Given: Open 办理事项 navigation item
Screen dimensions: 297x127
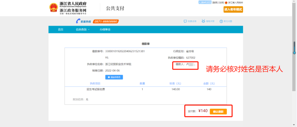Looking at the screenshot, I should pyautogui.click(x=105, y=30).
